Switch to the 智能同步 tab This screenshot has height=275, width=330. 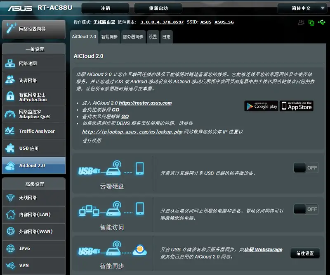click(x=109, y=37)
